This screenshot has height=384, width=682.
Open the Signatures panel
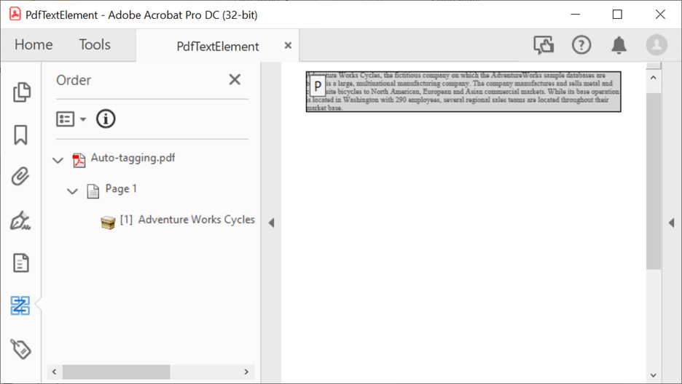21,220
